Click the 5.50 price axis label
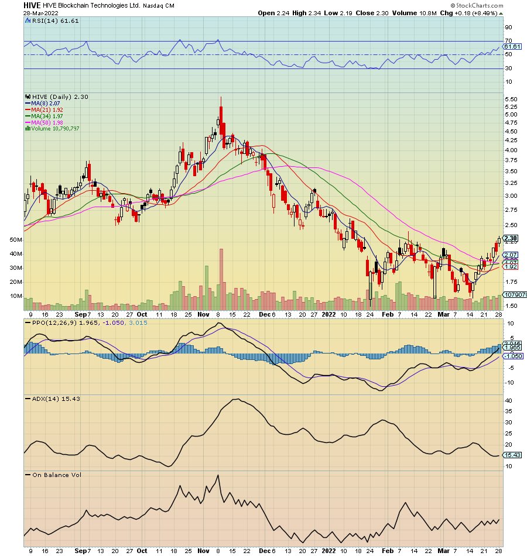Screen dimensions: 527x556 pos(511,99)
